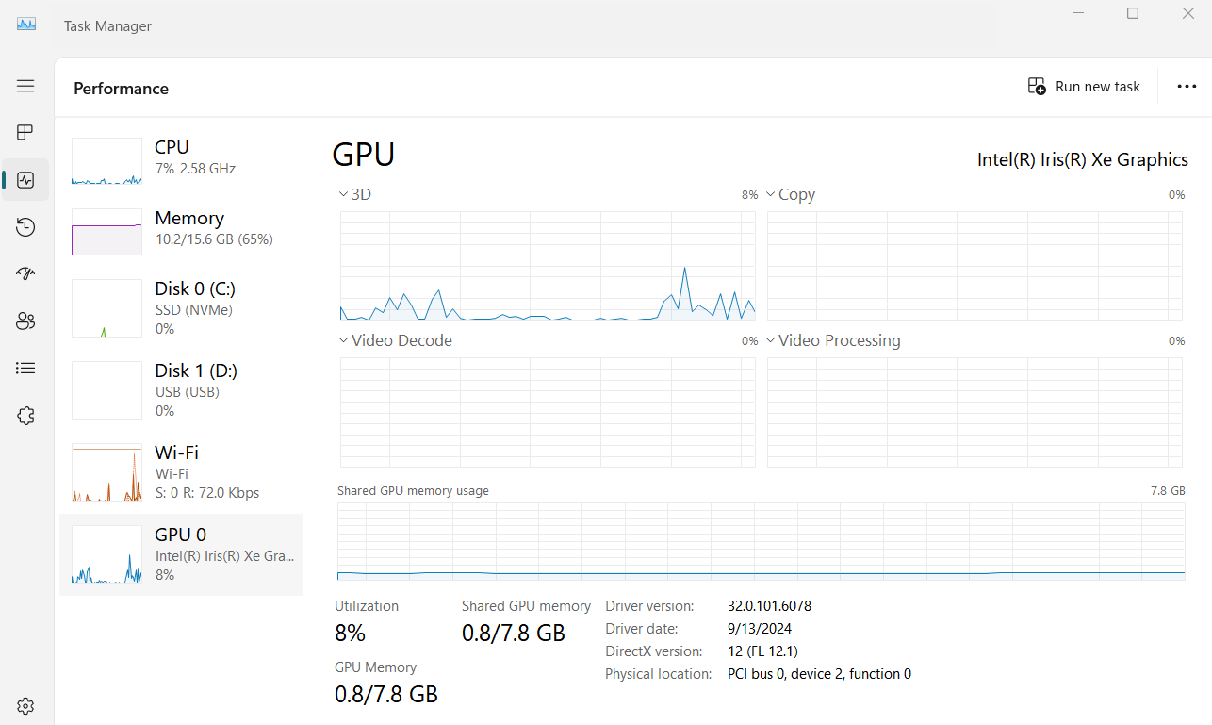
Task: Open Task Manager settings gear
Action: (x=25, y=706)
